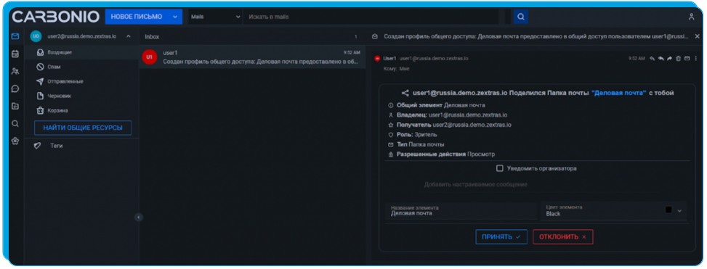The image size is (707, 269).
Task: Focus the Искать в mails search field
Action: point(371,17)
